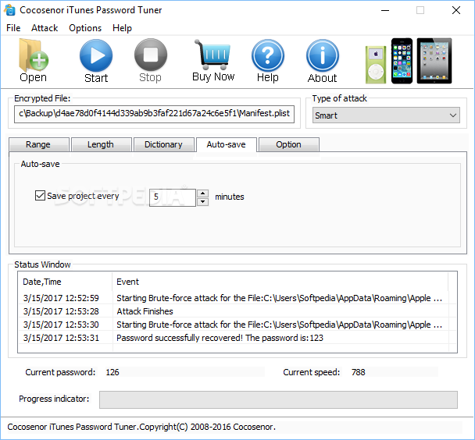This screenshot has height=440, width=475.
Task: Click the current password value 126
Action: click(x=112, y=372)
